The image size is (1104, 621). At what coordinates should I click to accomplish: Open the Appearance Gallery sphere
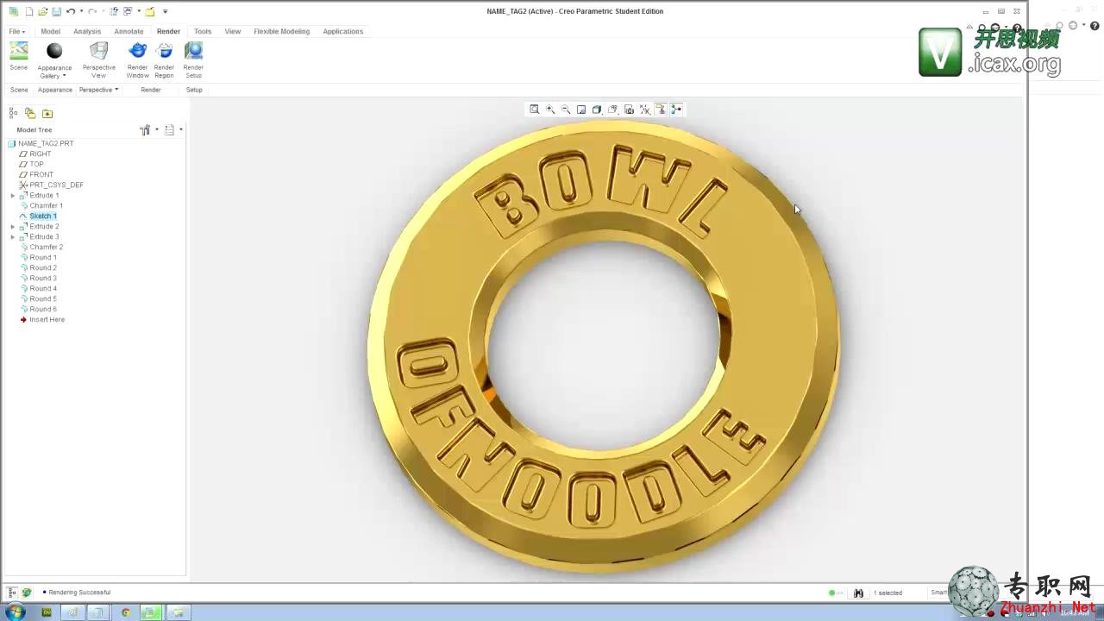pyautogui.click(x=54, y=51)
